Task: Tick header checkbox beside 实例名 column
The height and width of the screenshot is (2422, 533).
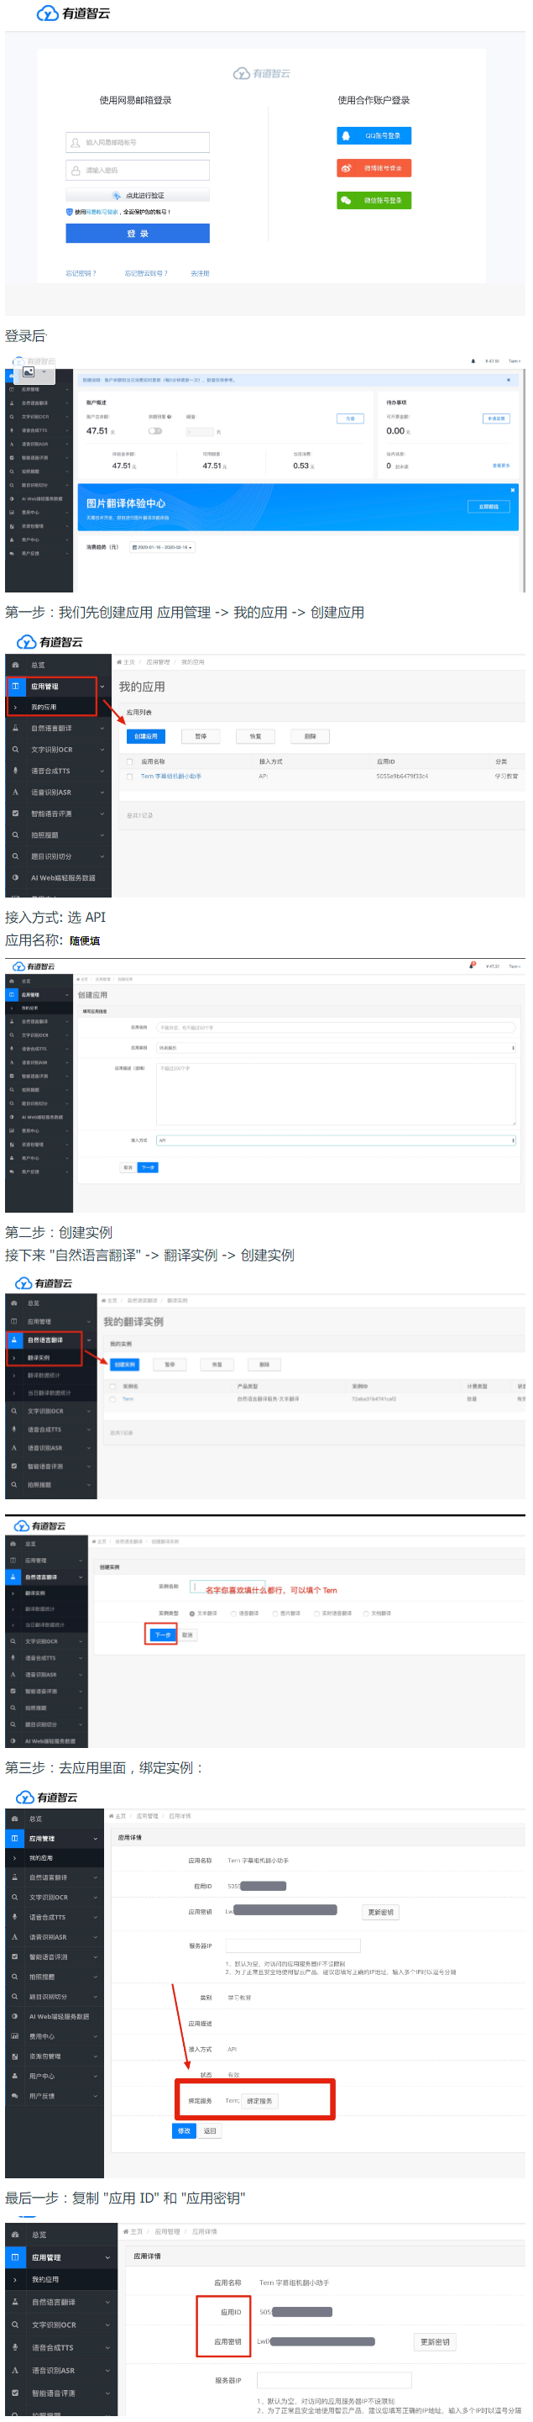Action: tap(112, 1386)
